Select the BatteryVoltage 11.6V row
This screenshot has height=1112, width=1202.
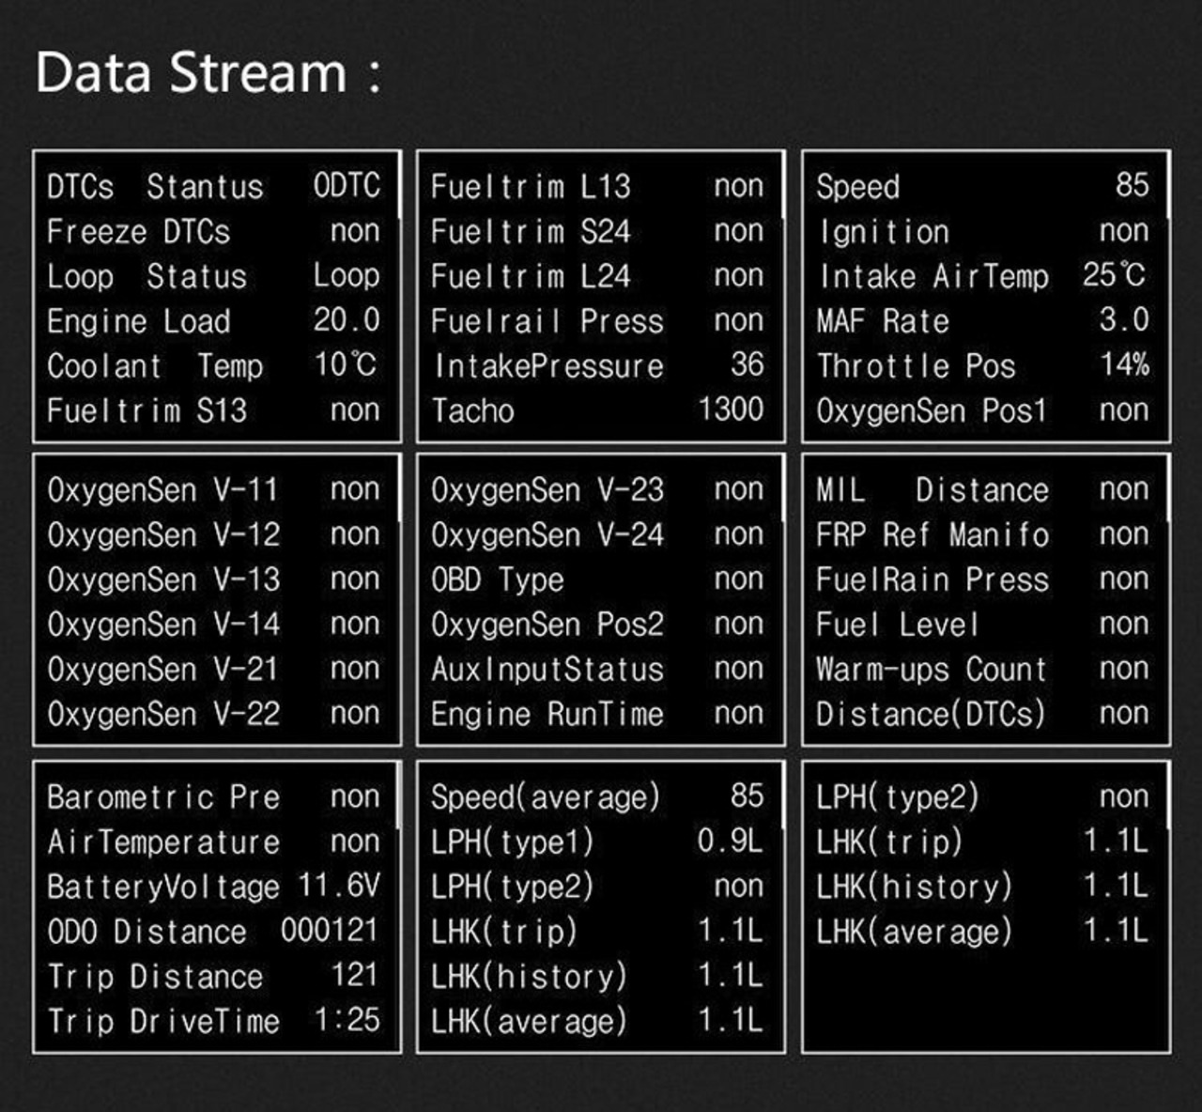click(x=214, y=887)
